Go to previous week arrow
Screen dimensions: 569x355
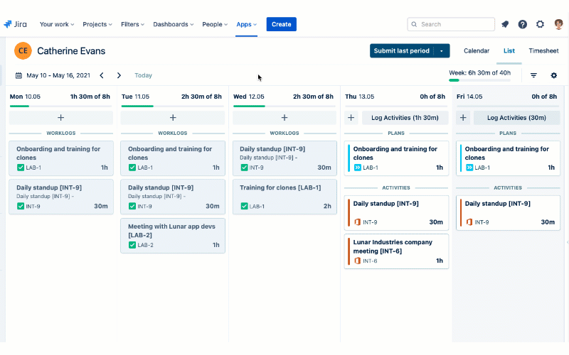102,75
